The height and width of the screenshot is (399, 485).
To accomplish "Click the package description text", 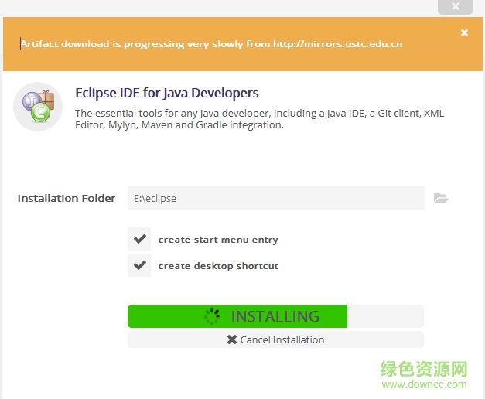I will click(x=259, y=119).
